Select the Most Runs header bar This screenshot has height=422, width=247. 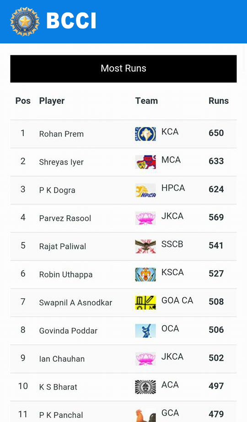coord(123,69)
